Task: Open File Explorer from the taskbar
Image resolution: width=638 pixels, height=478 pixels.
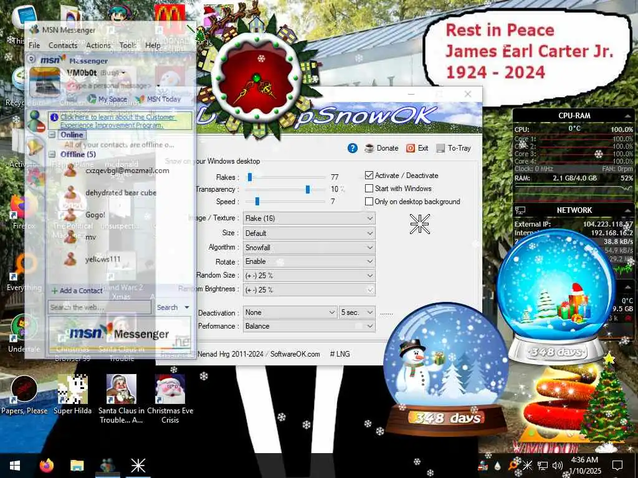Action: point(77,466)
